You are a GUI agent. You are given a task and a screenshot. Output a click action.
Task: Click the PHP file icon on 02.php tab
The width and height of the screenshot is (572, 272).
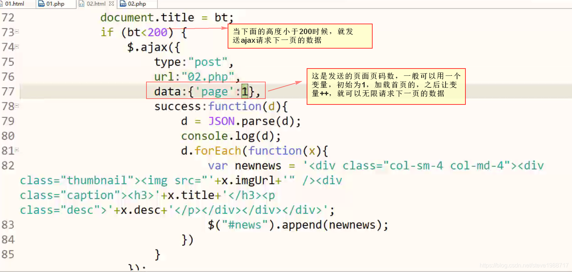[x=123, y=4]
